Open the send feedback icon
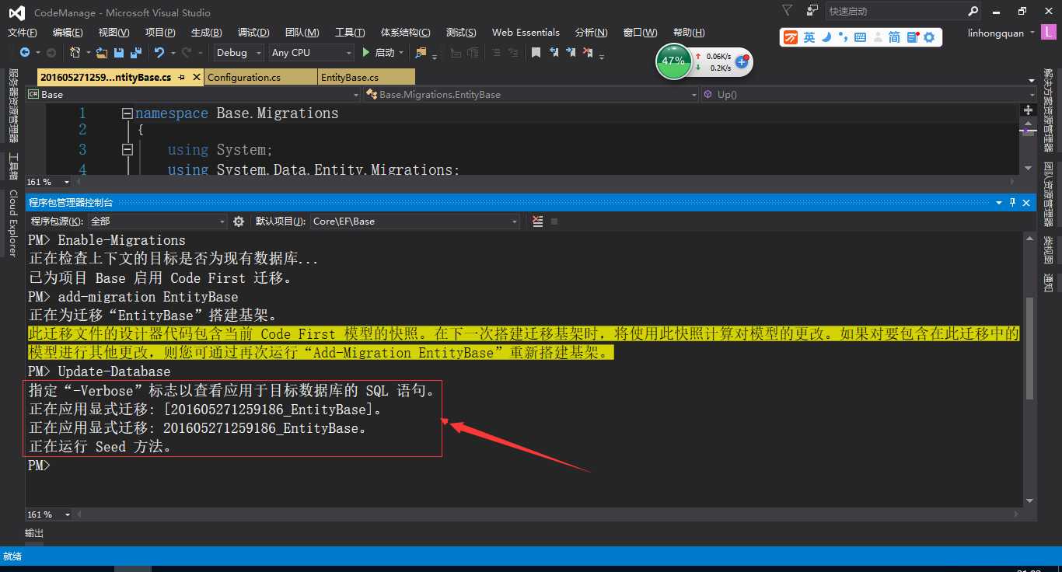Viewport: 1062px width, 572px height. click(812, 11)
